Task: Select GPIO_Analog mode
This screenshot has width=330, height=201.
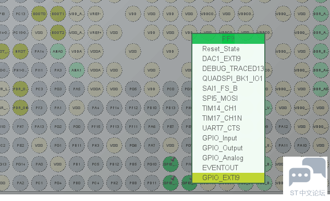Action: click(228, 158)
